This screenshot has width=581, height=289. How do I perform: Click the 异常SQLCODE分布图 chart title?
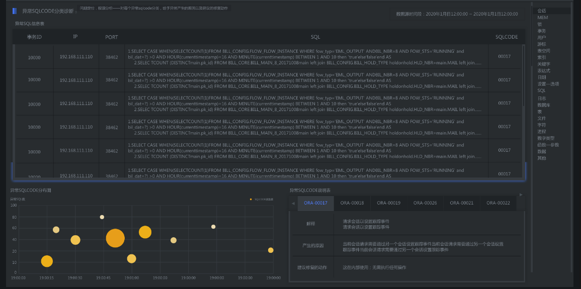coord(31,190)
